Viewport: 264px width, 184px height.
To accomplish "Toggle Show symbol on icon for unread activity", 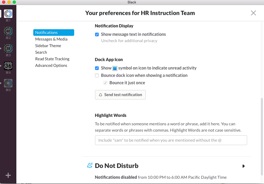I will point(97,68).
